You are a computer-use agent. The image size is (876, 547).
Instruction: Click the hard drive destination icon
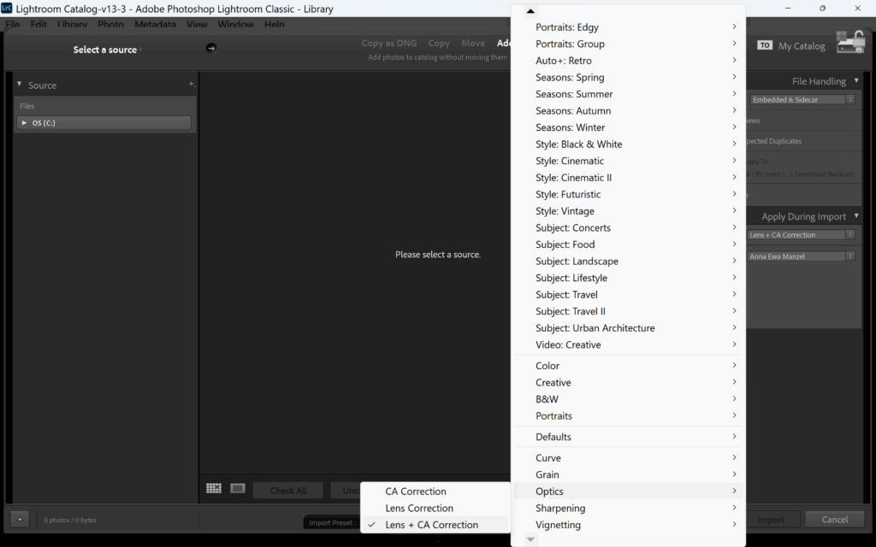(850, 43)
